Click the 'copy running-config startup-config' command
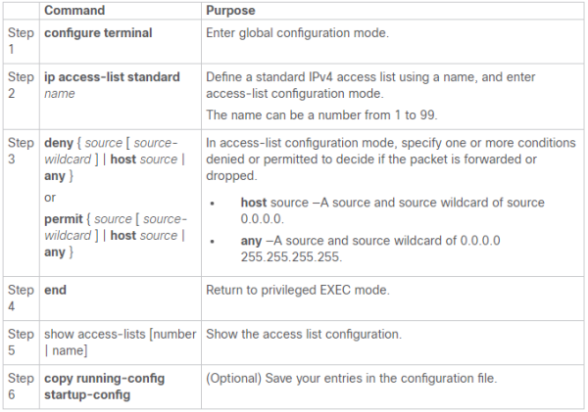The image size is (588, 412). [x=104, y=387]
